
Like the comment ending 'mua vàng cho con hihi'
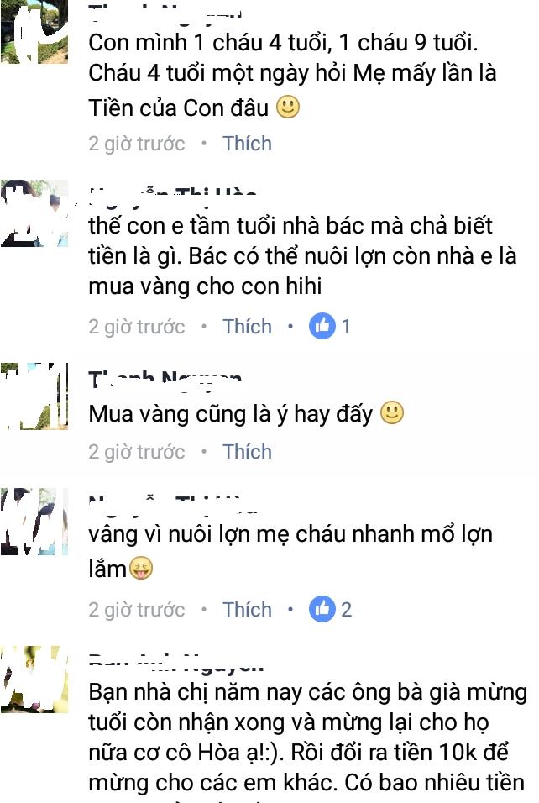tap(247, 326)
